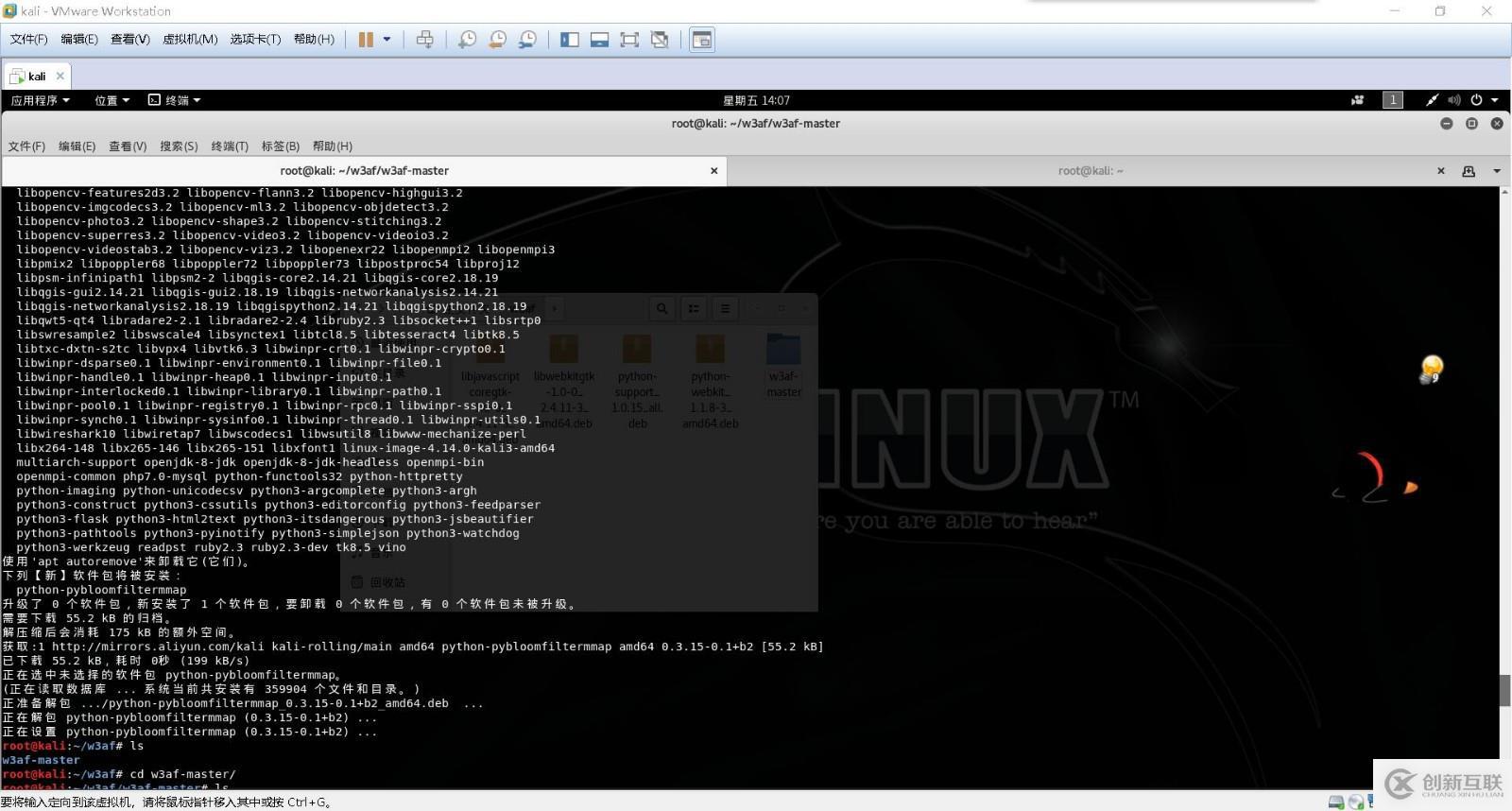Switch to the root@kali: ~/w3af/w3af-master tab
The height and width of the screenshot is (811, 1512).
pos(364,171)
